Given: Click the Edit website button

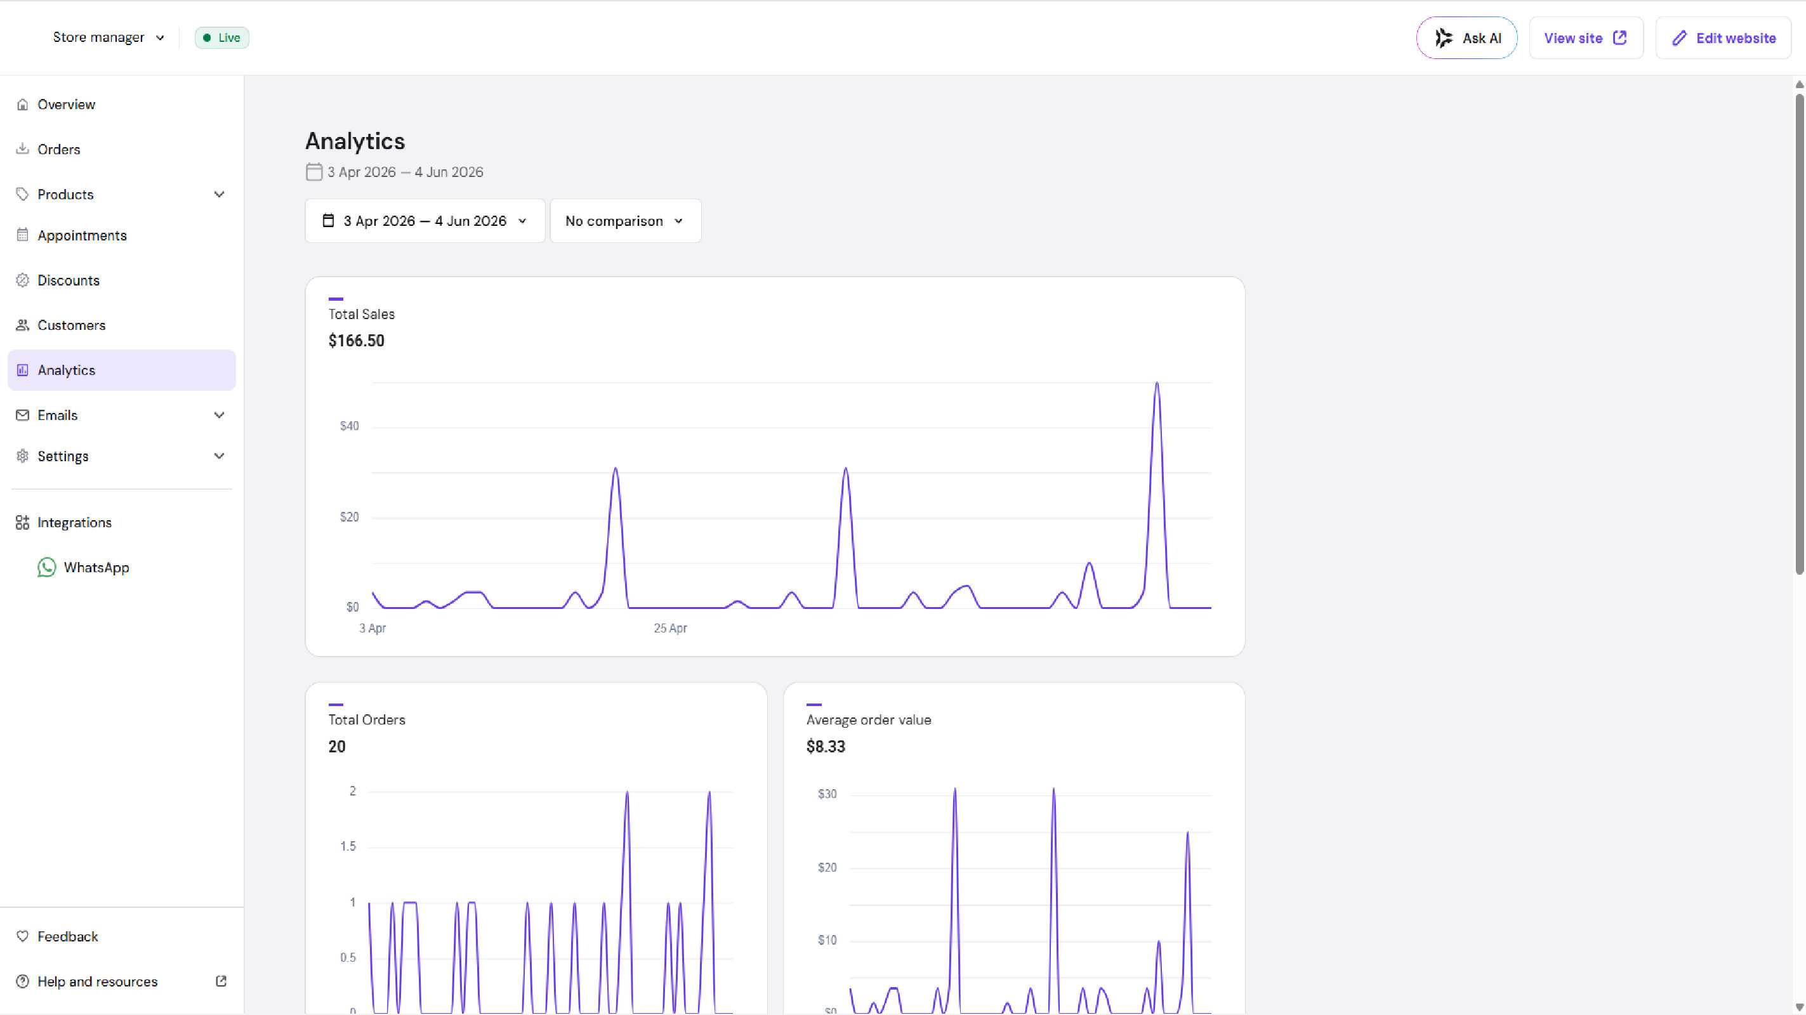Looking at the screenshot, I should pyautogui.click(x=1724, y=38).
